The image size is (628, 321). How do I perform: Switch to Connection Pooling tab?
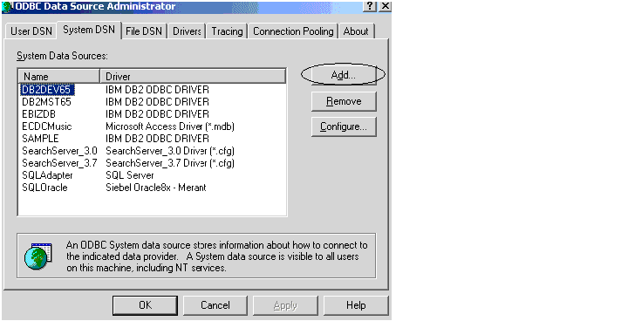click(293, 31)
